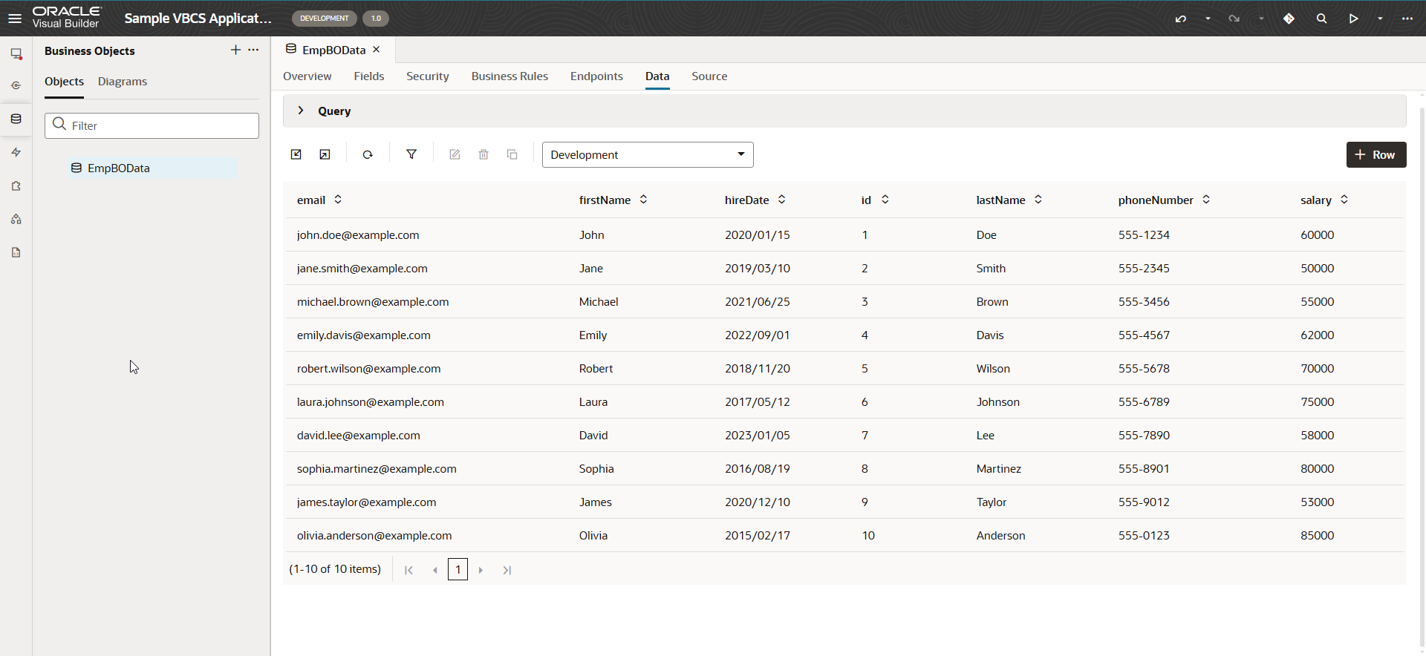Select the Objects tab
1426x656 pixels.
click(64, 82)
